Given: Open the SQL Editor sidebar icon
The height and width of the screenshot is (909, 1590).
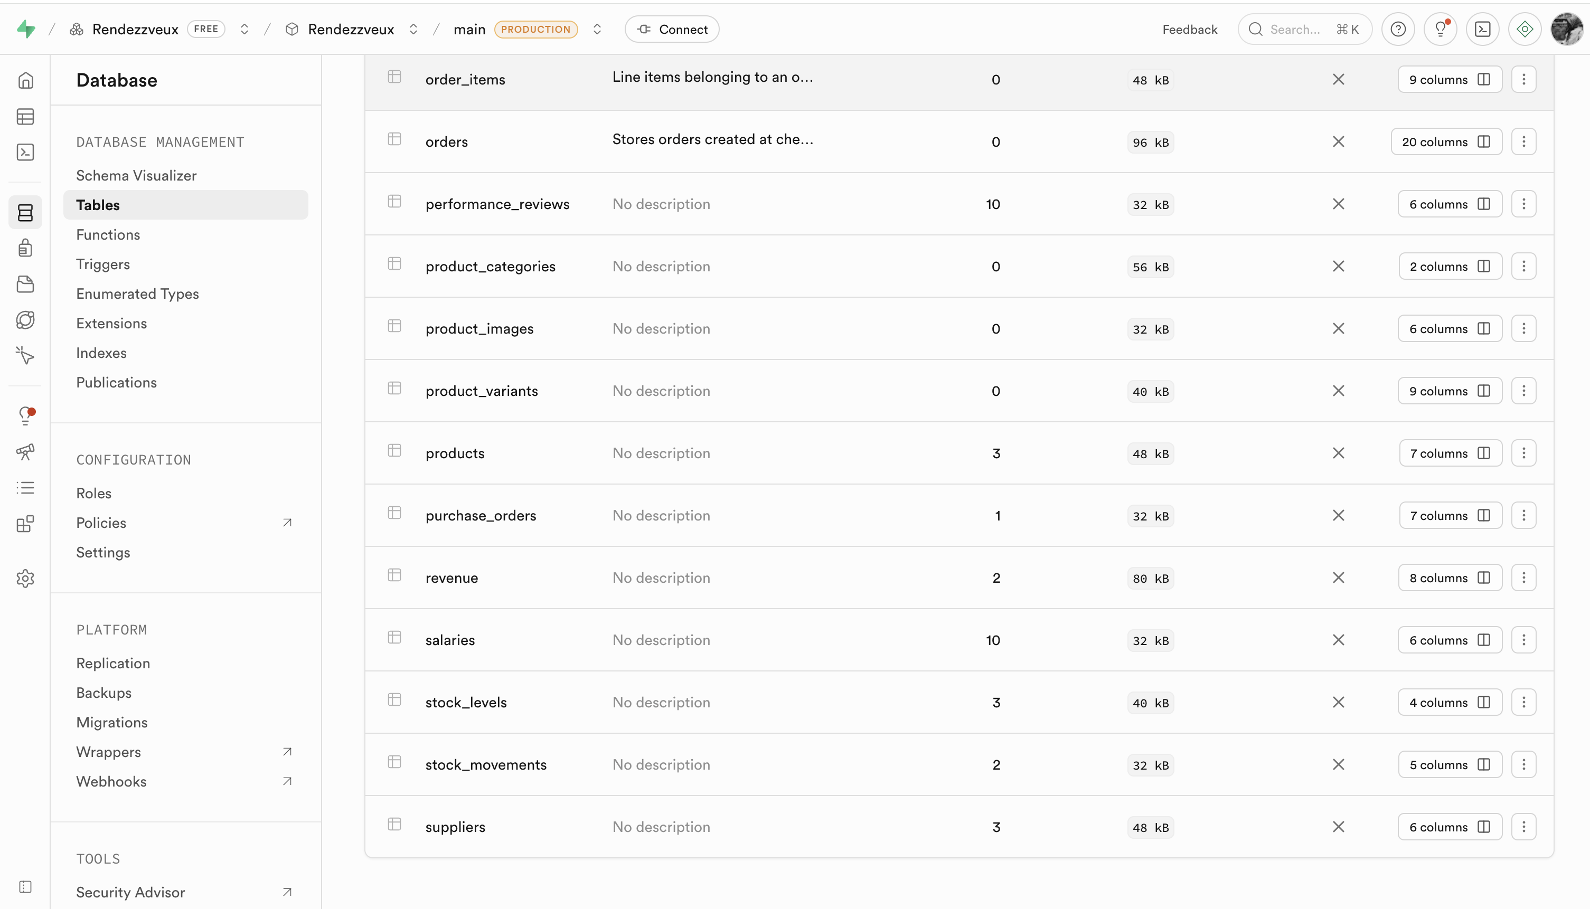Looking at the screenshot, I should coord(25,151).
